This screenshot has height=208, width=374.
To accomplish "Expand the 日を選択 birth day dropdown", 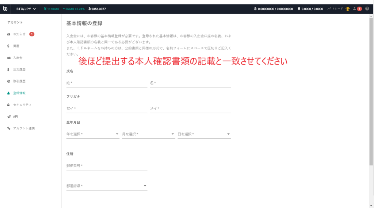I will (204, 134).
